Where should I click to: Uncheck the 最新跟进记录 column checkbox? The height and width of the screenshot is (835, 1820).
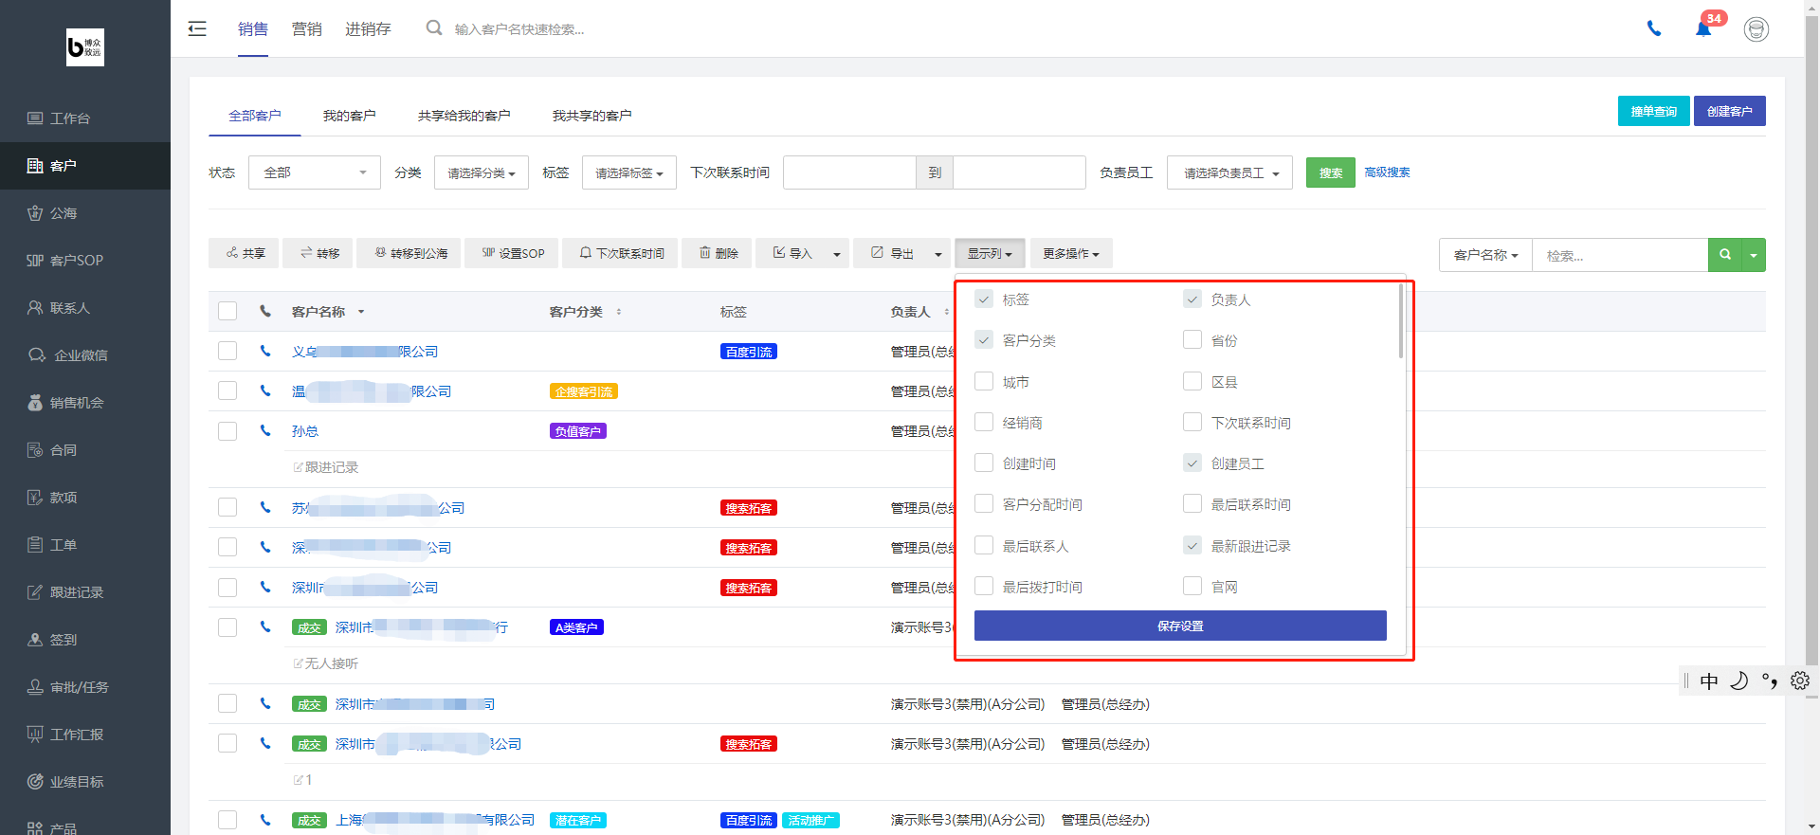[1192, 546]
